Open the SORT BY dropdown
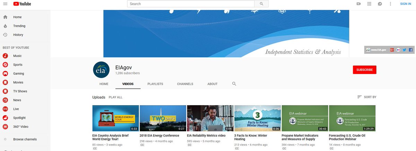Image resolution: width=416 pixels, height=151 pixels. (367, 97)
